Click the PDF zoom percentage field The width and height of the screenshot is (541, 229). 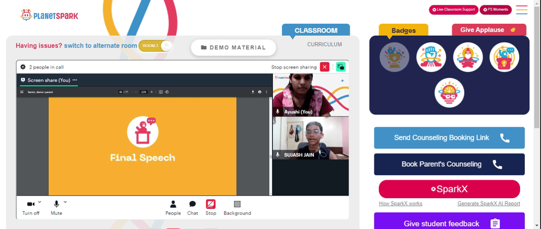tap(143, 92)
